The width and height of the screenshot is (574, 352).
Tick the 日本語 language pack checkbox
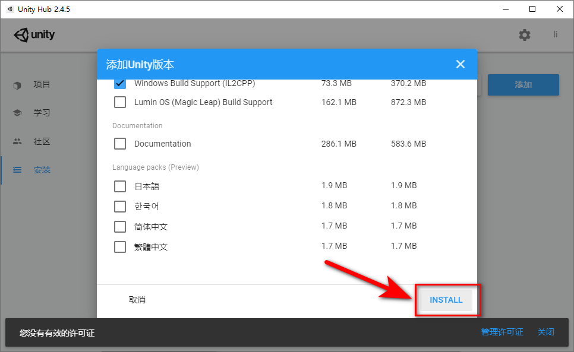pos(120,186)
